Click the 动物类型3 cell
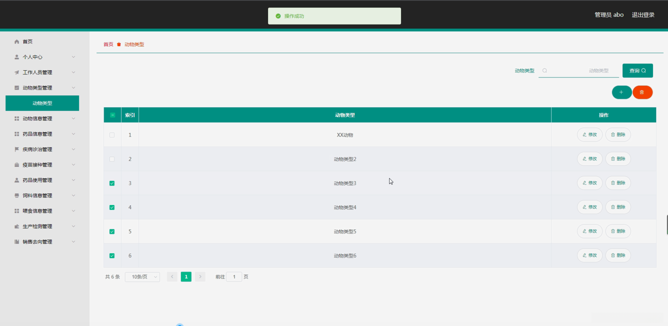Screen dimensions: 668x326 pos(345,183)
